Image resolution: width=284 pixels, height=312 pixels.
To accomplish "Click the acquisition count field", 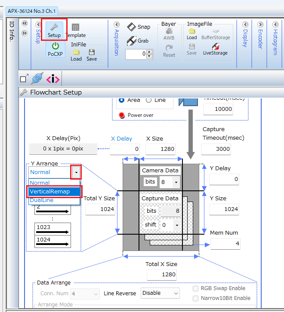I will pyautogui.click(x=136, y=54).
